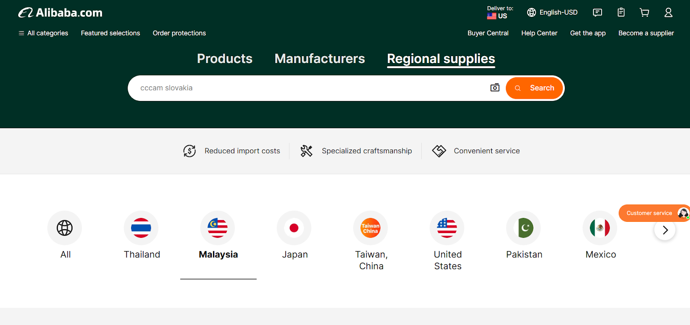
Task: Click the Specialized craftsmanship tools icon
Action: (307, 151)
